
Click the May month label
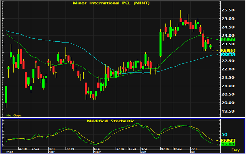coord(97,152)
